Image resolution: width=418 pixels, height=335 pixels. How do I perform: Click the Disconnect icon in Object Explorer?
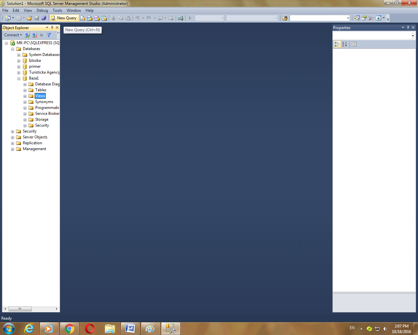coord(34,35)
